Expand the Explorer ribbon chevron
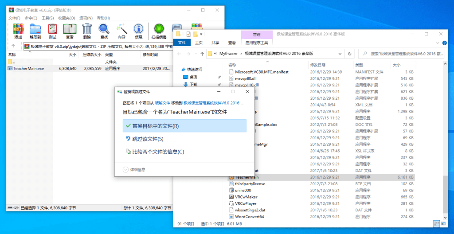Image resolution: width=454 pixels, height=234 pixels. [438, 43]
